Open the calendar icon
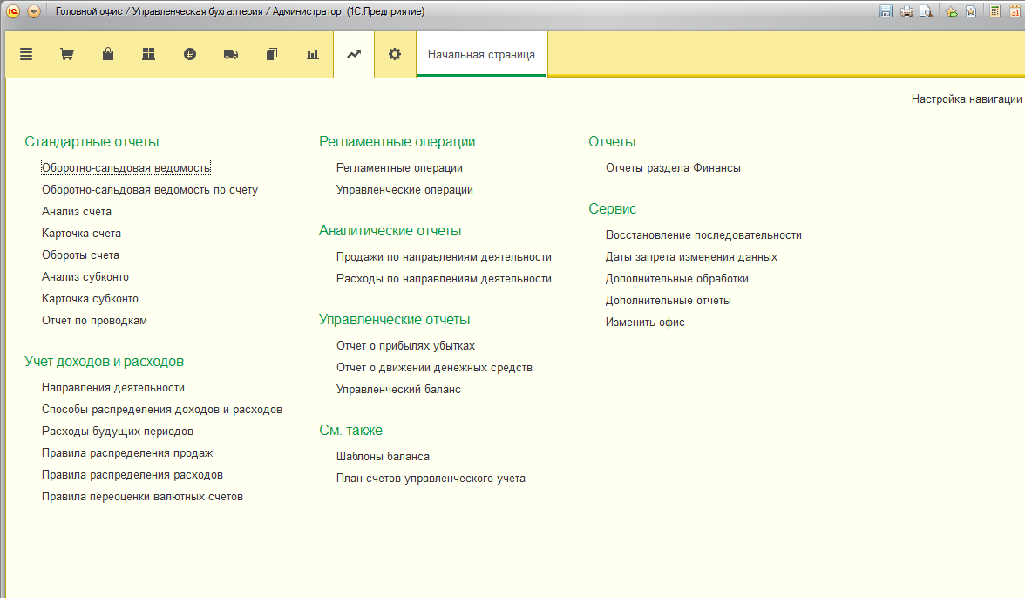Image resolution: width=1025 pixels, height=598 pixels. pos(1015,11)
